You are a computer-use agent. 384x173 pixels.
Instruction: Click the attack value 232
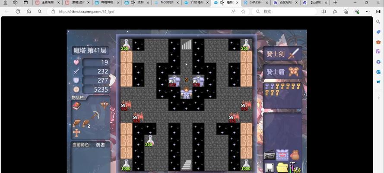[102, 71]
